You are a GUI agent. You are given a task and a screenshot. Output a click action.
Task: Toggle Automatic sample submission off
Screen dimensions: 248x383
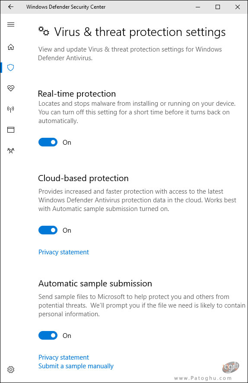[x=48, y=335]
